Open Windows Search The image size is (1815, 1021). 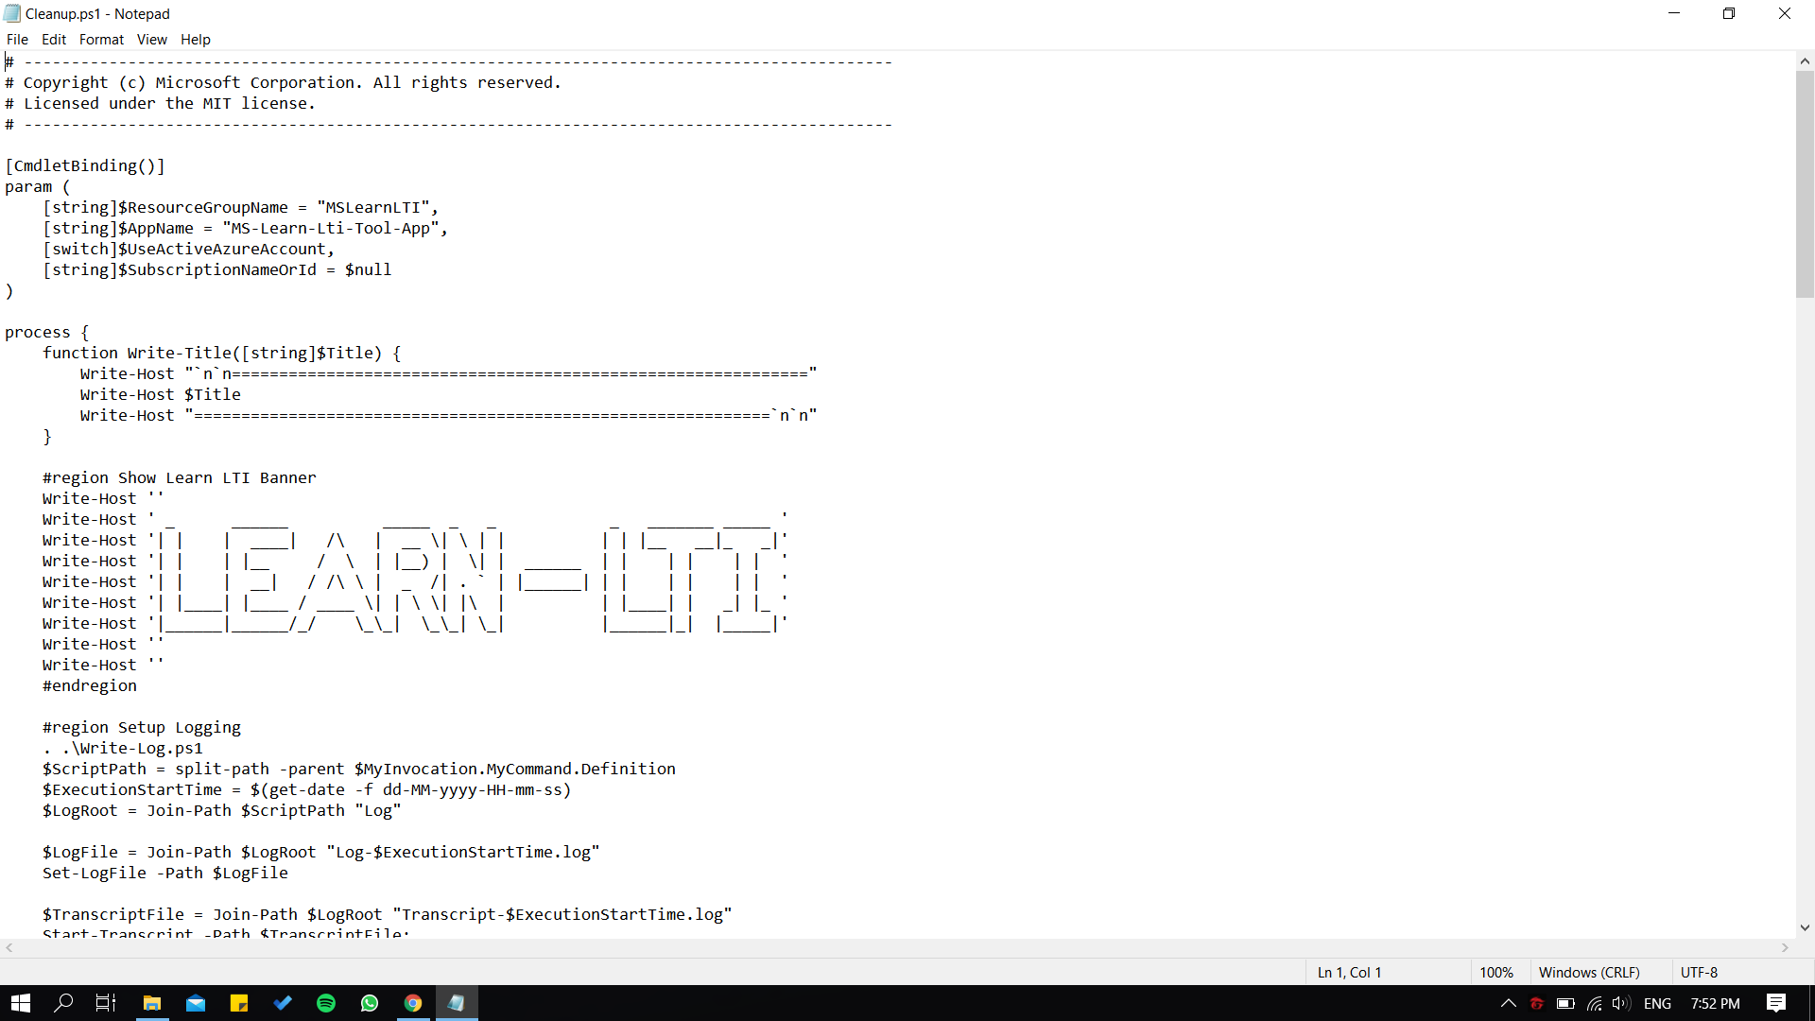(x=62, y=1002)
